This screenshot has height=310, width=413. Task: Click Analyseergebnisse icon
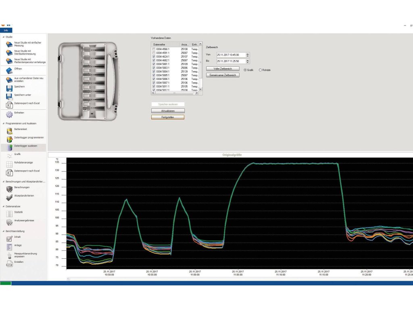9,222
